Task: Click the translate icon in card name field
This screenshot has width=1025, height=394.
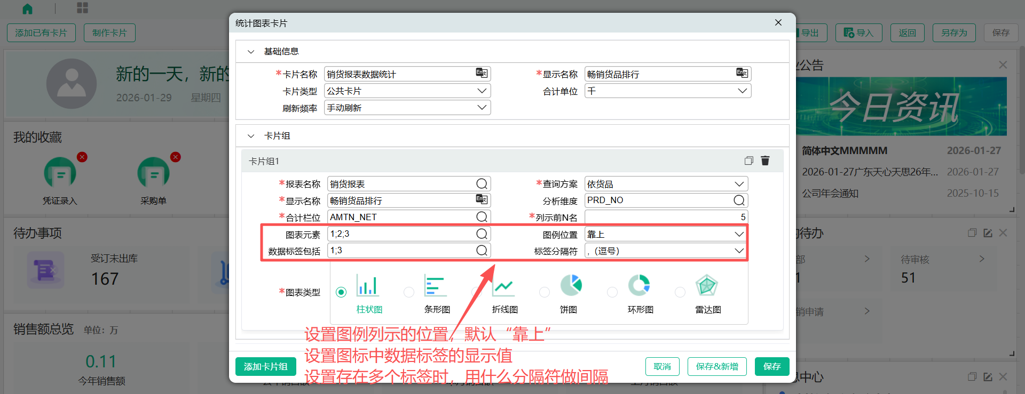Action: 482,74
